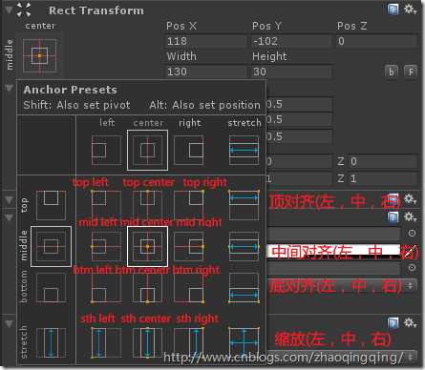Collapse bottom component foldout arrow beside stretch row
Image resolution: width=425 pixels, height=370 pixels.
tap(9, 323)
